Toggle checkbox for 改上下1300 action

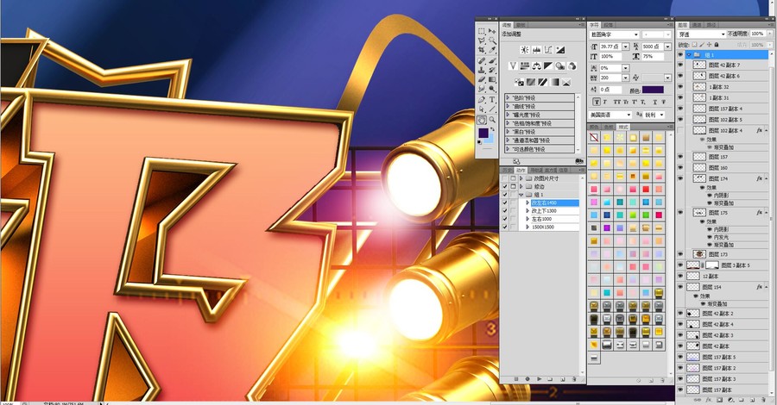point(505,210)
